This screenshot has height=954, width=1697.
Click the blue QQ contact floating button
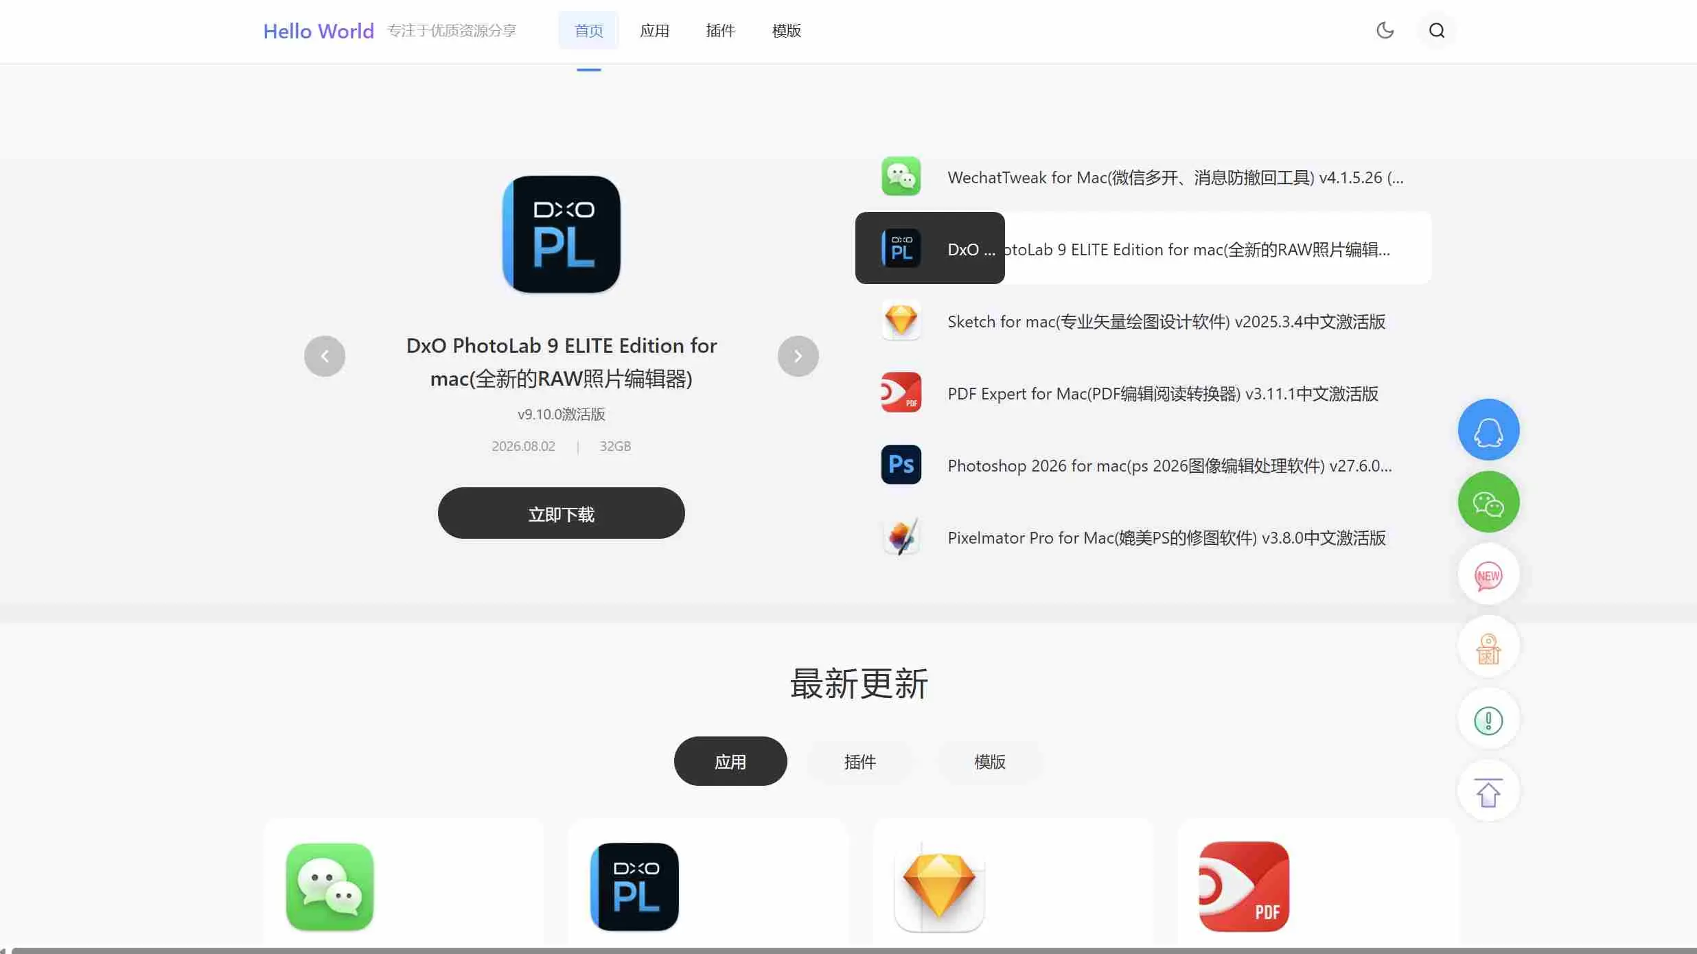[1488, 430]
